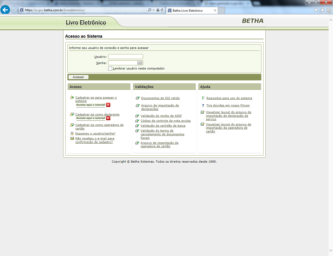Open the virtual keyboard icon in Senha field
The image size is (333, 256).
coord(140,63)
